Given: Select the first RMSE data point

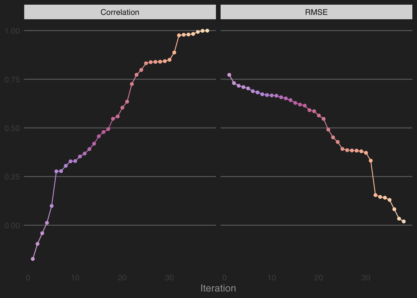Looking at the screenshot, I should pyautogui.click(x=229, y=75).
